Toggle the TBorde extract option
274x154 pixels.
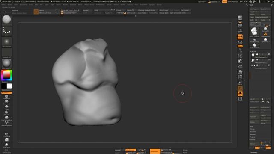[268, 148]
